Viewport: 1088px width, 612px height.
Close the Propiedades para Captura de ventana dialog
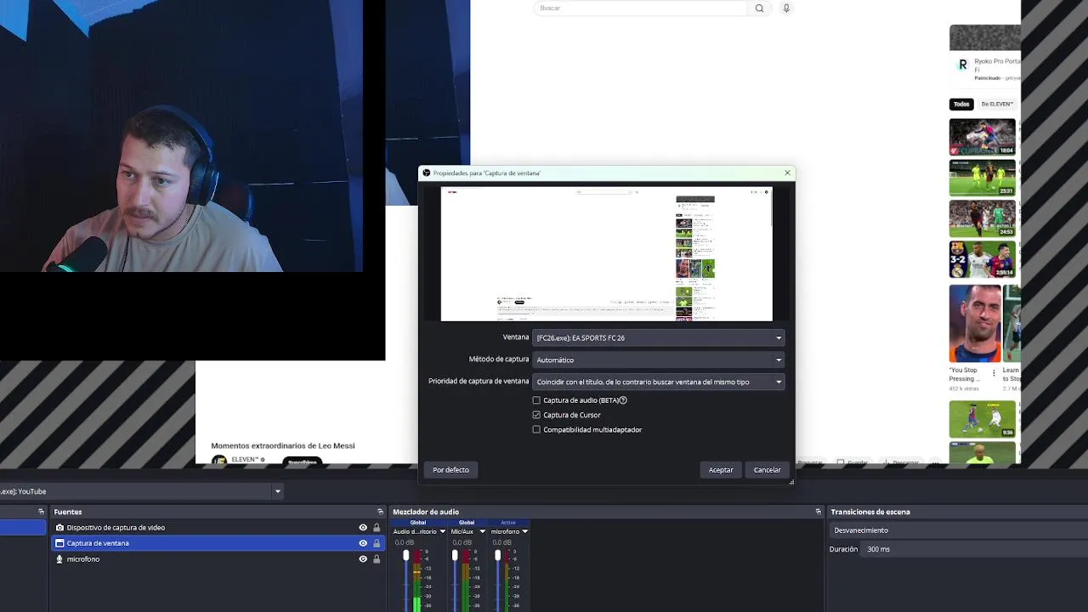coord(787,173)
